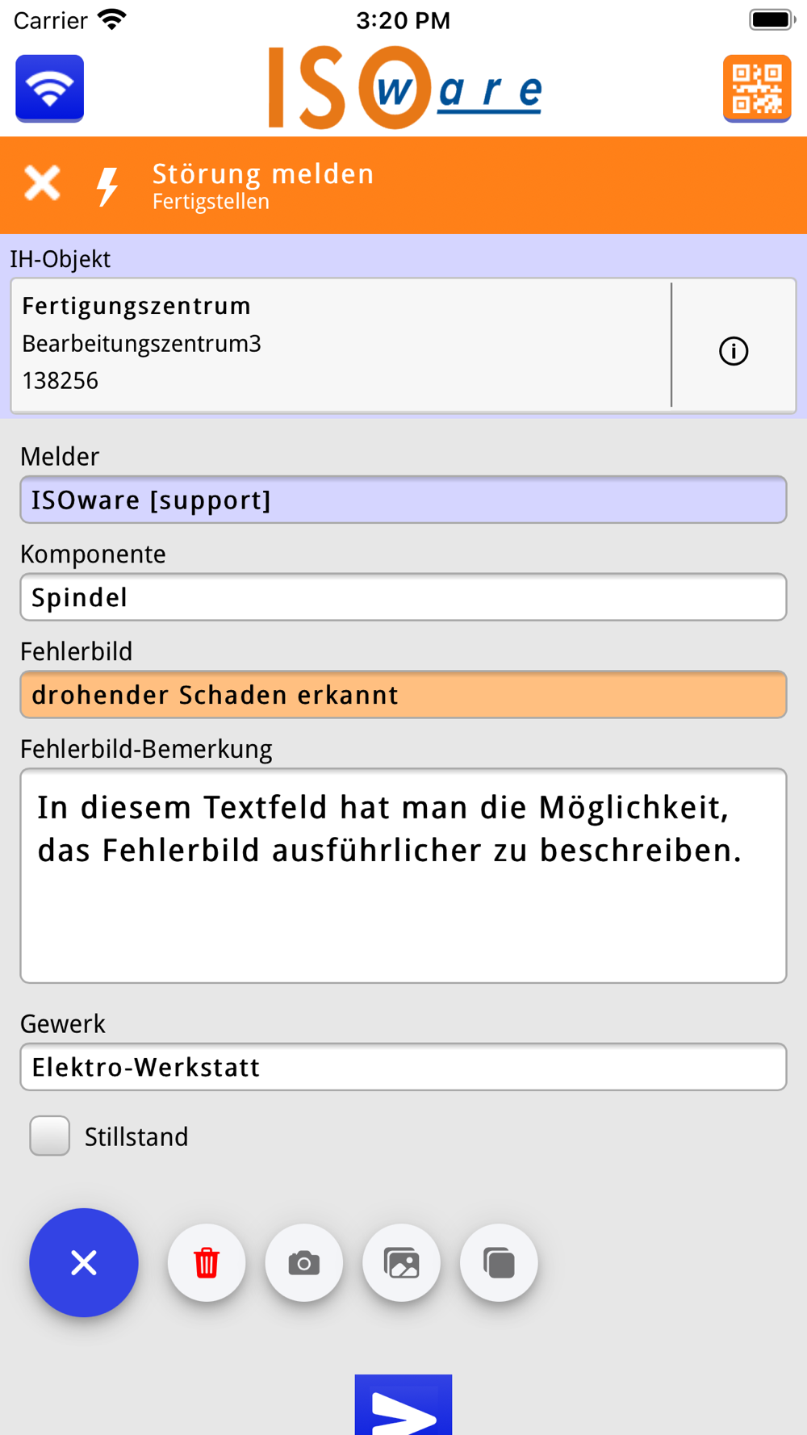Tap the lightning bolt icon
The height and width of the screenshot is (1435, 807).
pos(107,186)
